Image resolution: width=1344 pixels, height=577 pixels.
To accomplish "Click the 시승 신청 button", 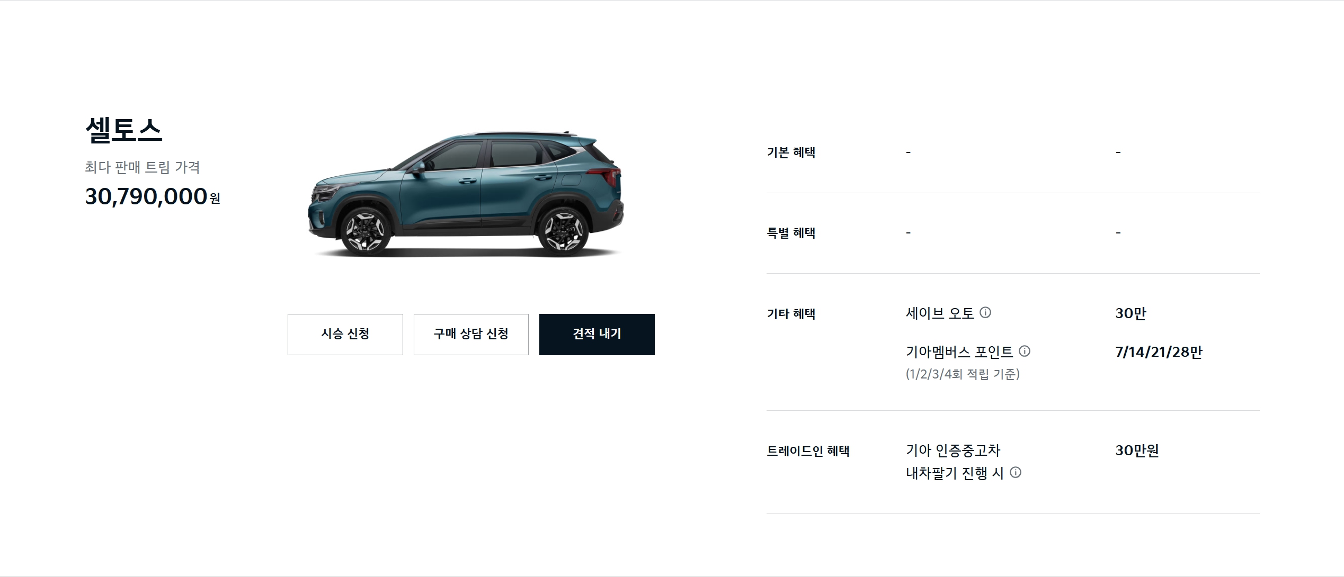I will [x=345, y=335].
